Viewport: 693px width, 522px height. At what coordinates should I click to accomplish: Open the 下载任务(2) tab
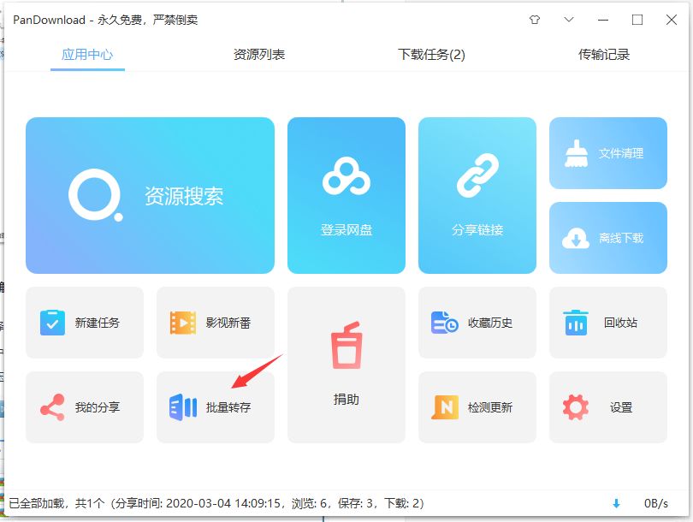tap(431, 55)
